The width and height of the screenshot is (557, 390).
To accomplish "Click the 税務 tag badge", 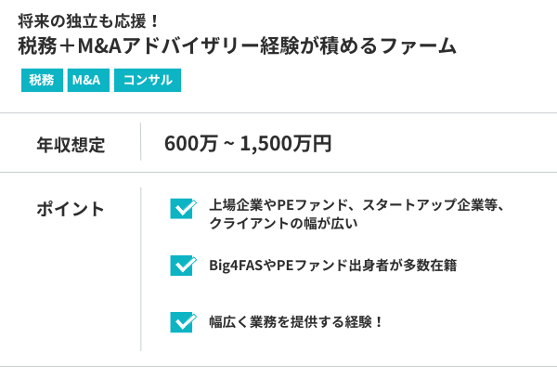I will point(41,81).
